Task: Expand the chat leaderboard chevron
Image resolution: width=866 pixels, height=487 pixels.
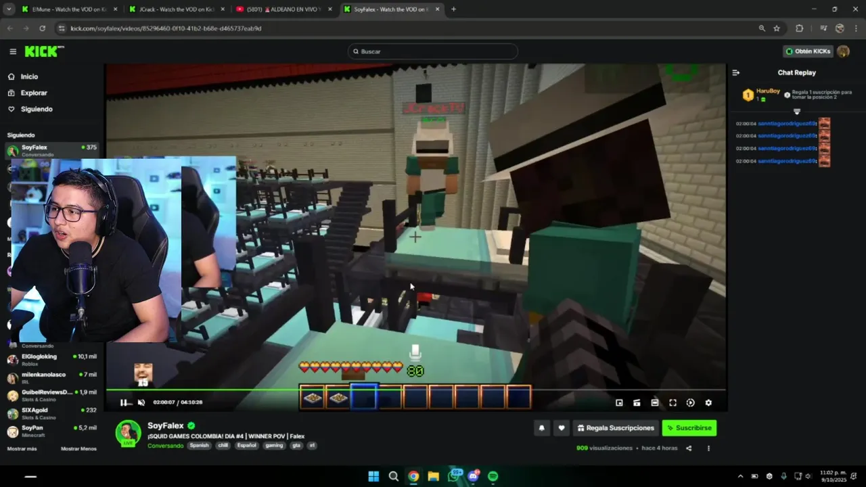Action: coord(797,112)
